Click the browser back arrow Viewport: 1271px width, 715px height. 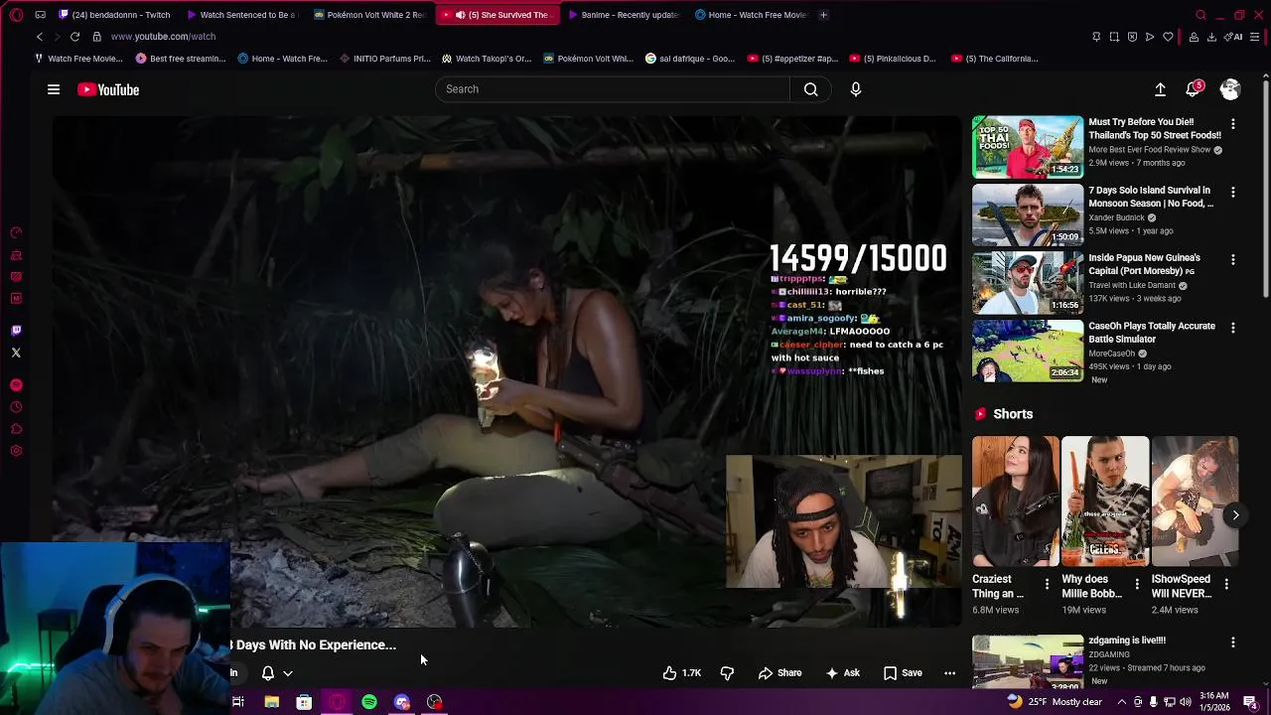pos(40,37)
